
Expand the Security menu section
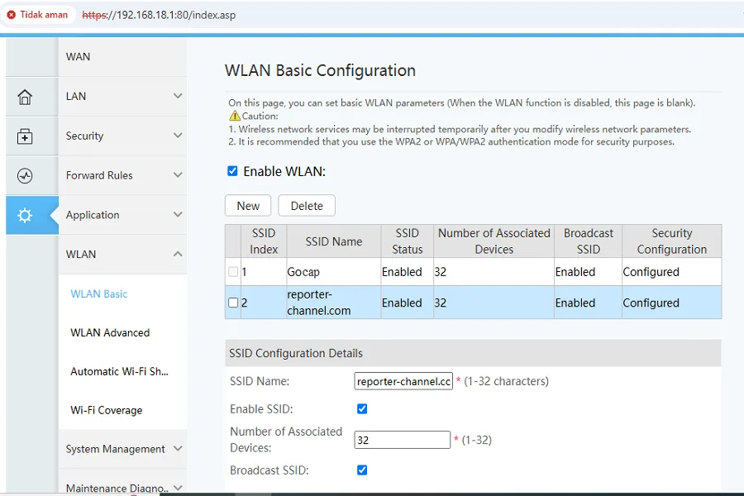tap(124, 136)
